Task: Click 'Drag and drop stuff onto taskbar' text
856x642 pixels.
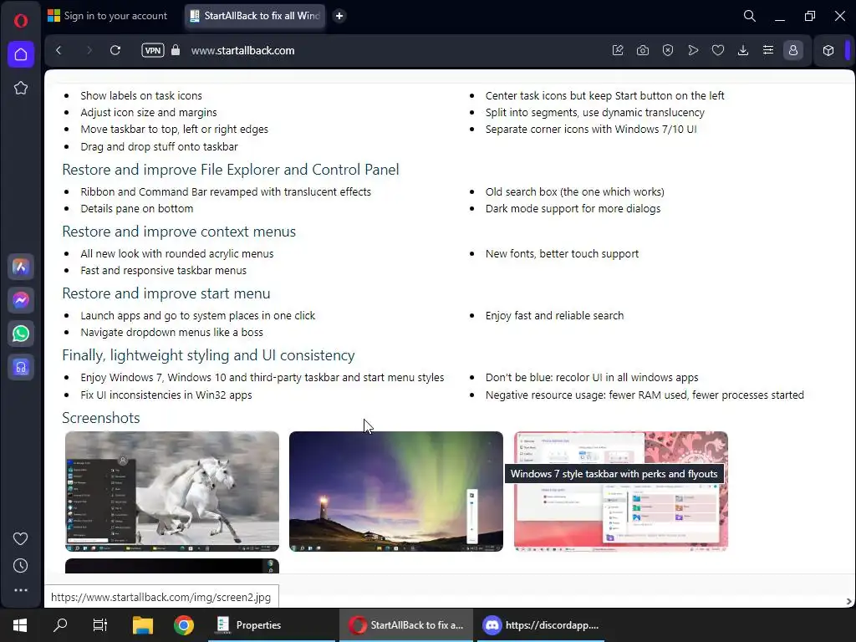Action: (159, 146)
